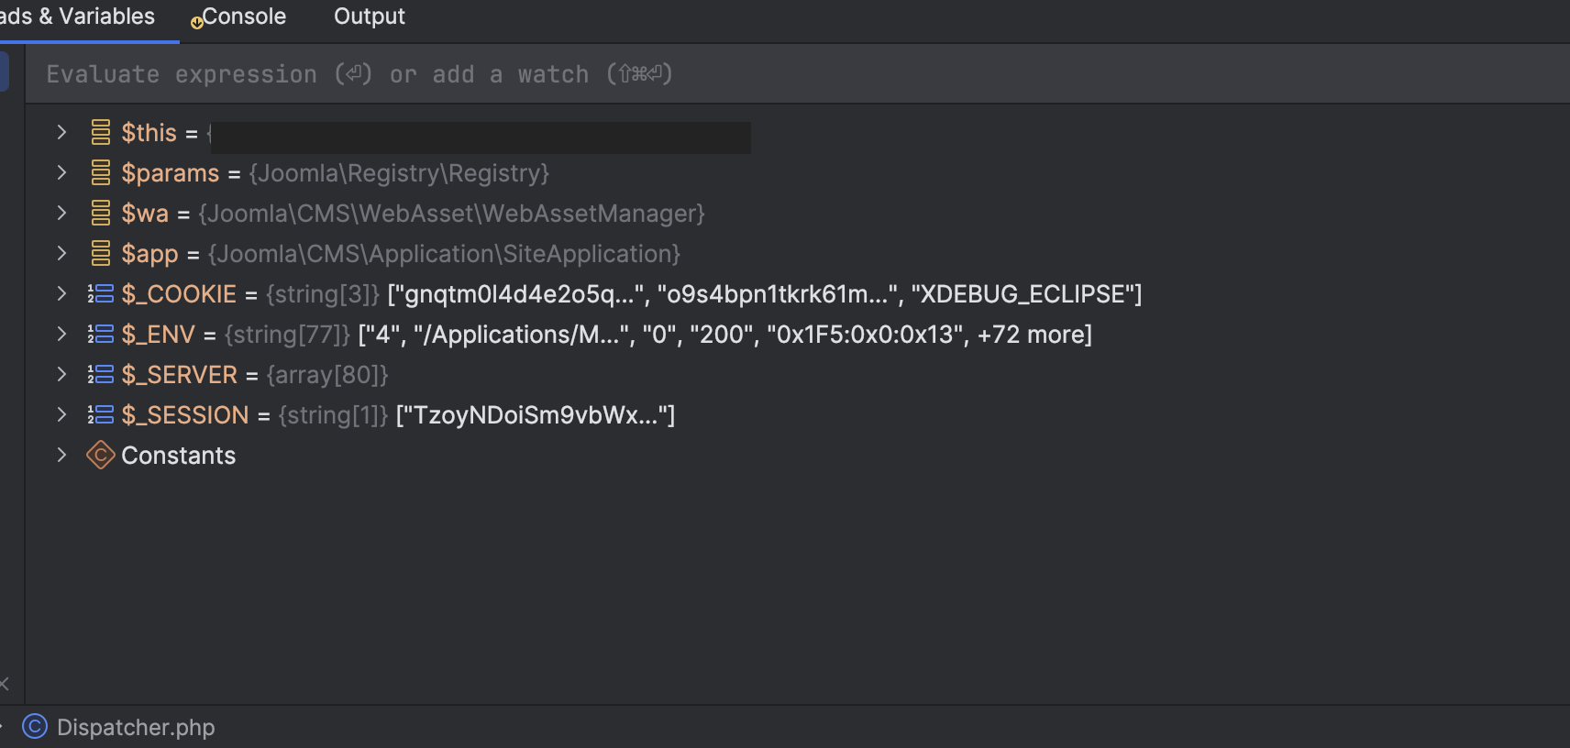Click the array icon next to $_SESSION
This screenshot has height=748, width=1570.
tap(101, 414)
